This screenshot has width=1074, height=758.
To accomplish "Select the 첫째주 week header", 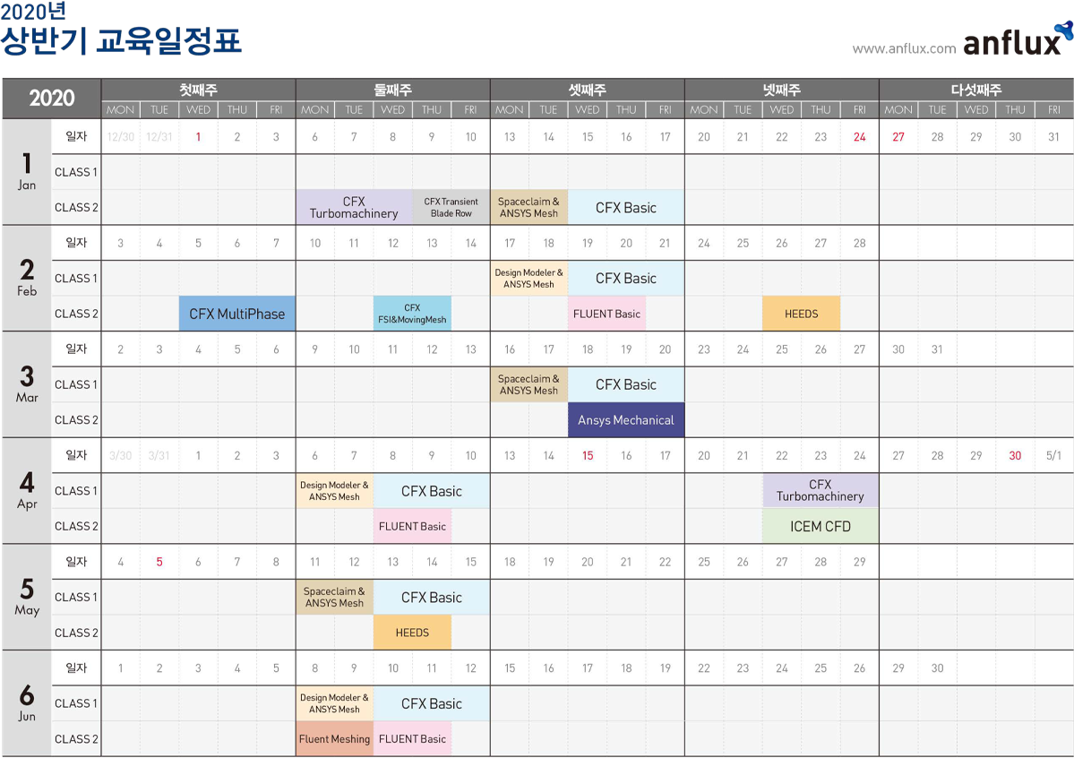I will coord(199,90).
